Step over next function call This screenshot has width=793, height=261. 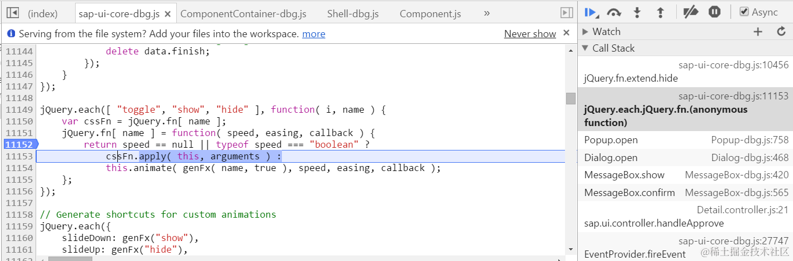[614, 12]
